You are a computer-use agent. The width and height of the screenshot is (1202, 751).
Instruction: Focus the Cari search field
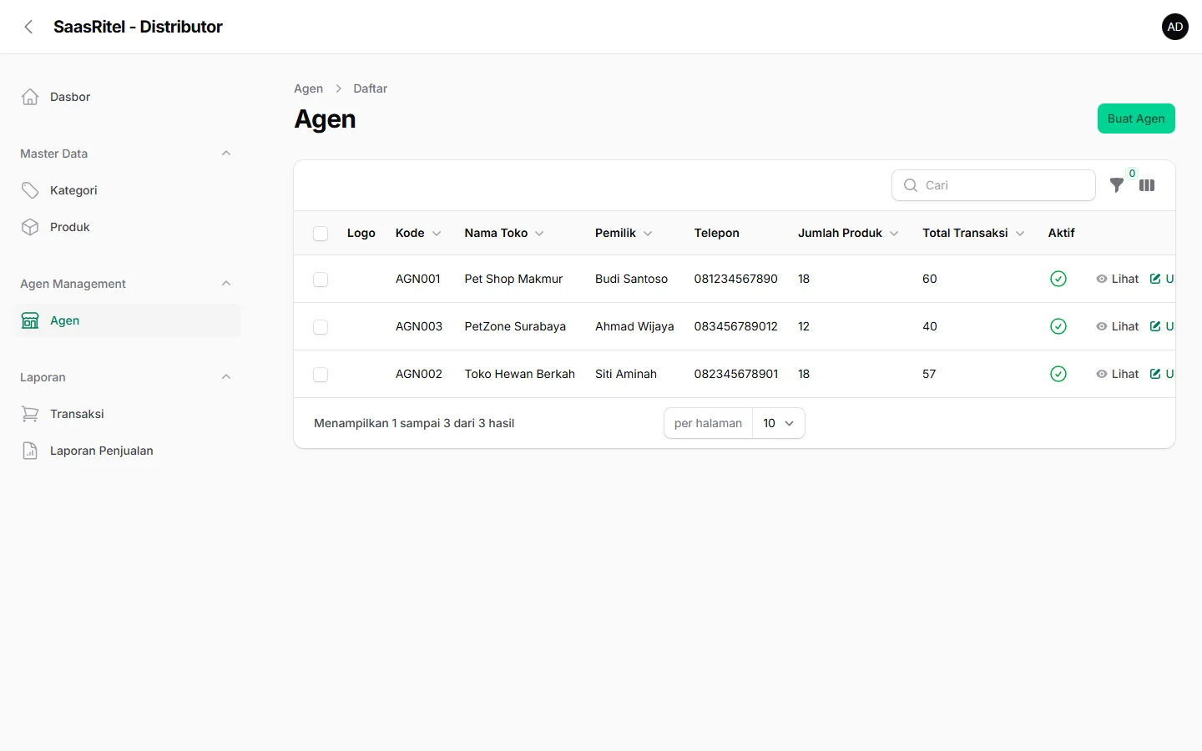(993, 185)
